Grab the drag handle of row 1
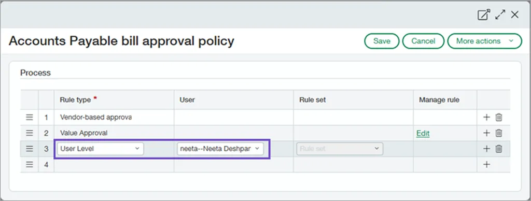Screen dimensions: 531x201 30,118
